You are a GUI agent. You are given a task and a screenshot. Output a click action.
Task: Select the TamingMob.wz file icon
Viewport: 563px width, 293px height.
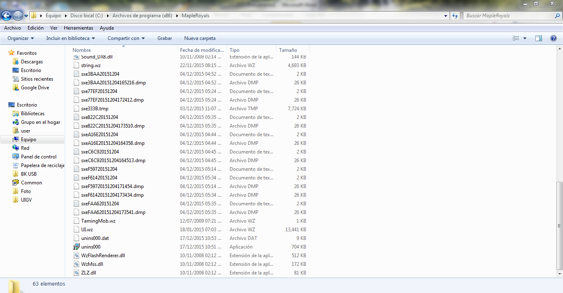click(x=76, y=221)
